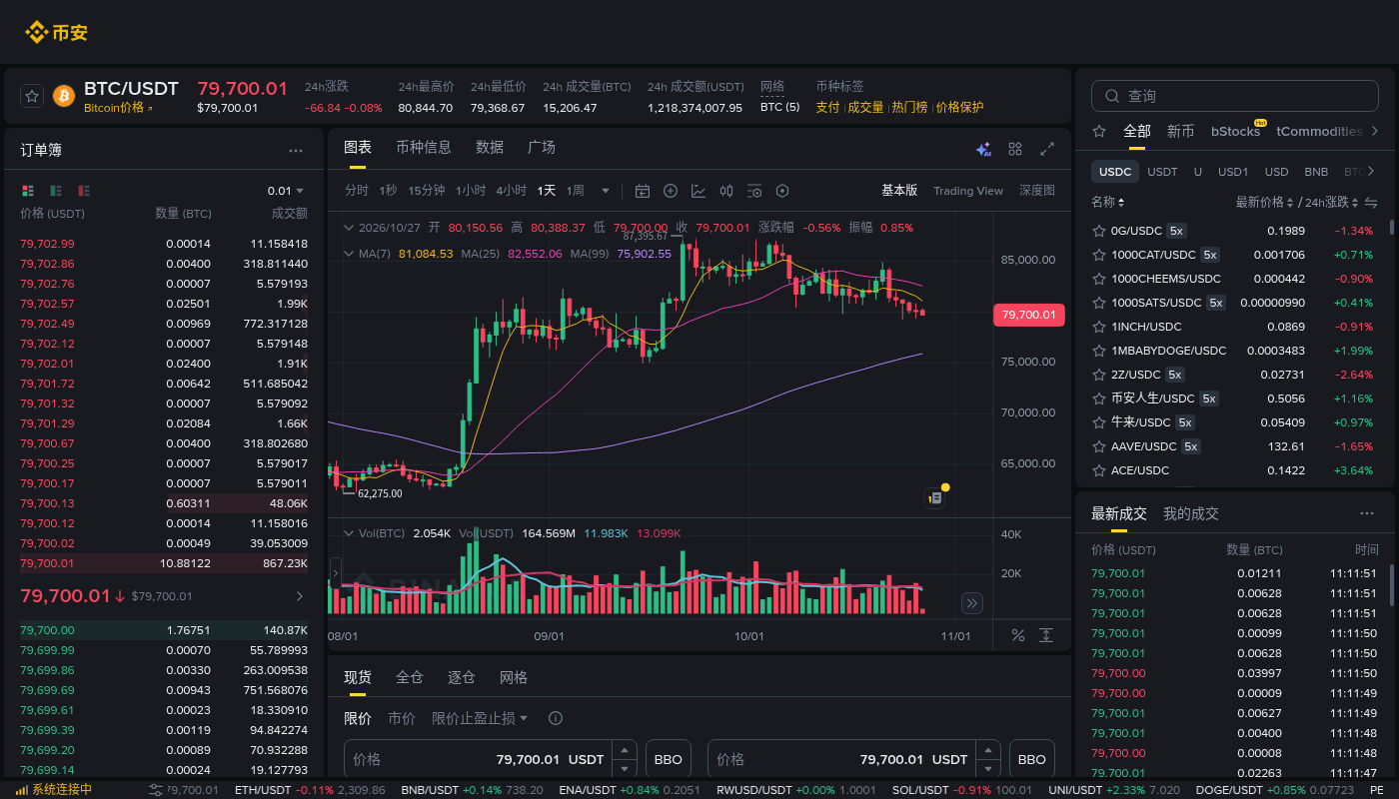Screen dimensions: 1399x799
Task: Show only buy orders in order book
Action: (56, 191)
